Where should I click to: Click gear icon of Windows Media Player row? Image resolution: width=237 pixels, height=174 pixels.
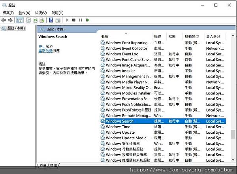103,82
